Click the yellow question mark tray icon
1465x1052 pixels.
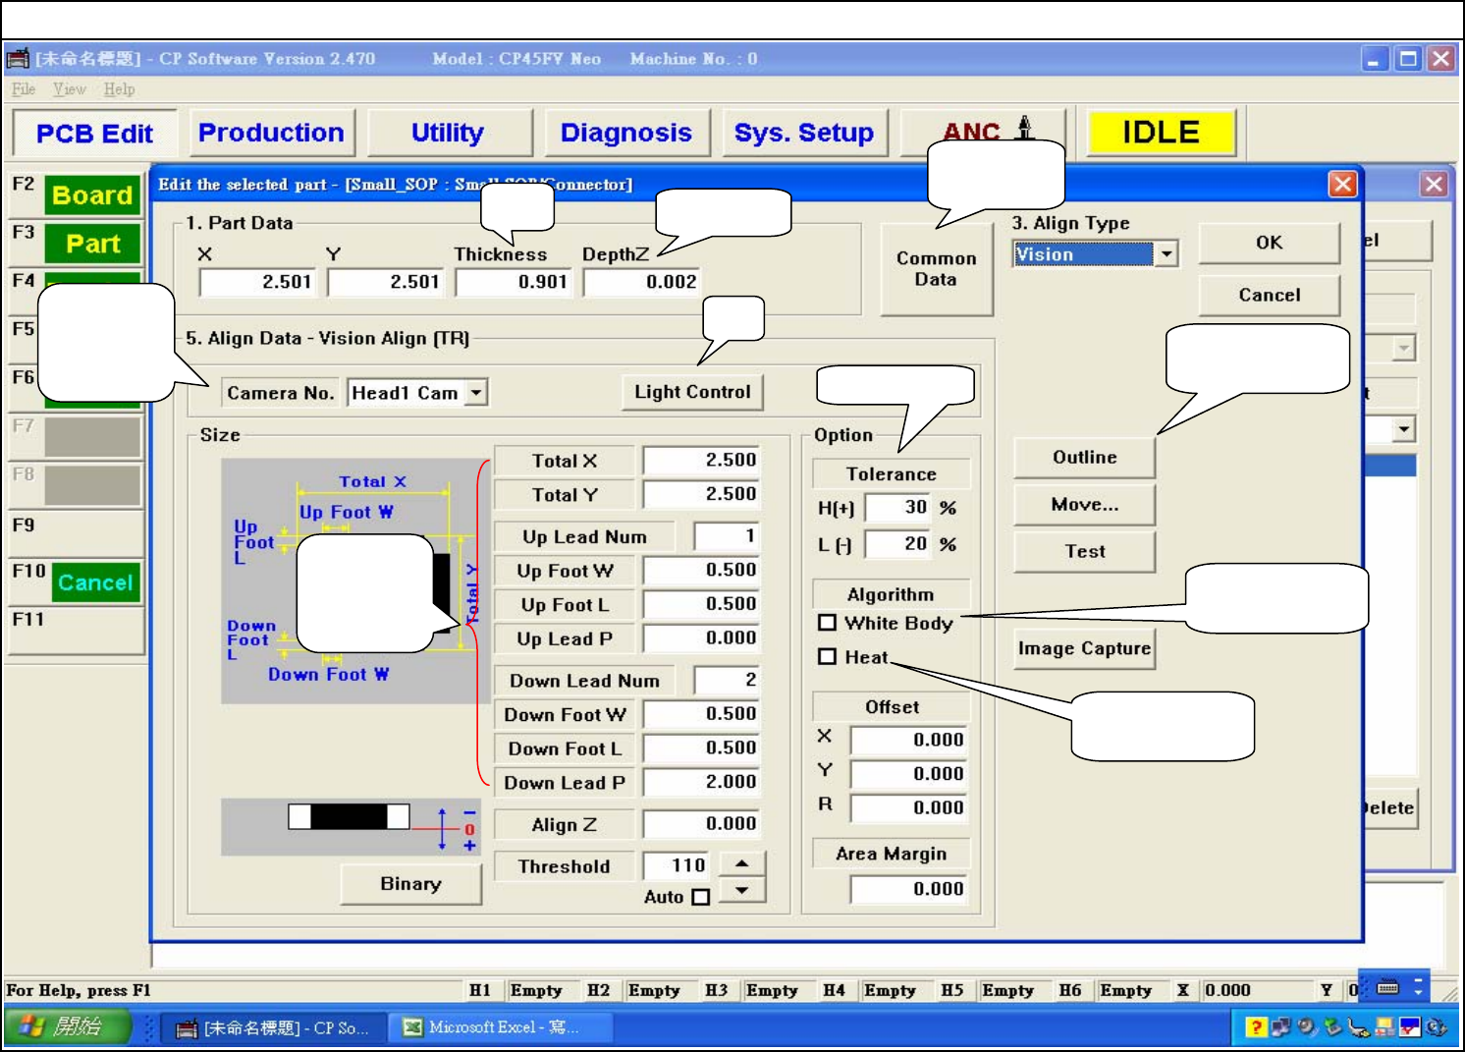click(x=1255, y=1027)
